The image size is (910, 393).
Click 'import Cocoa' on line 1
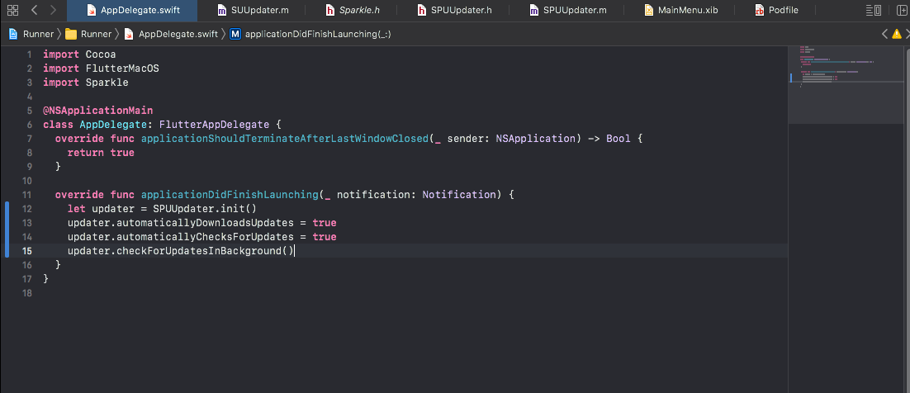click(79, 54)
